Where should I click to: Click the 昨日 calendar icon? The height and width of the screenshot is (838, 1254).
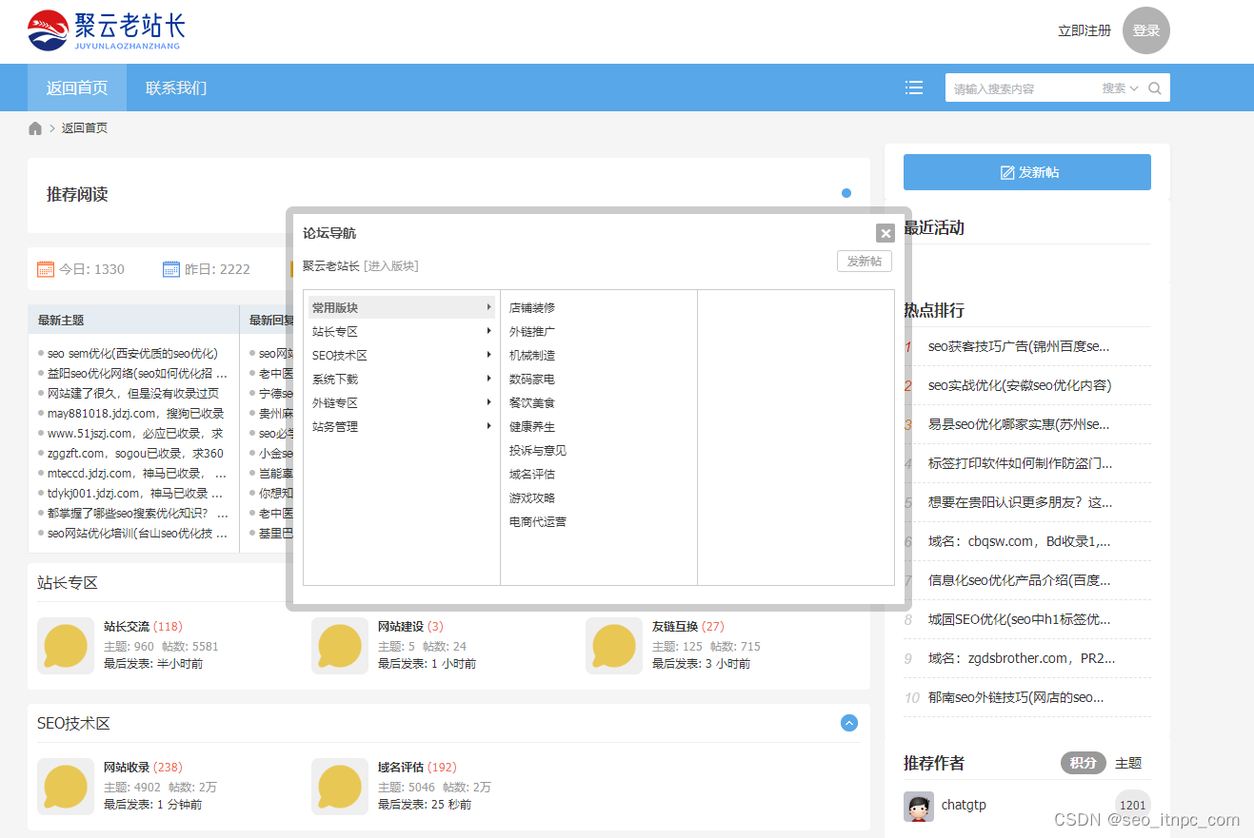(171, 269)
